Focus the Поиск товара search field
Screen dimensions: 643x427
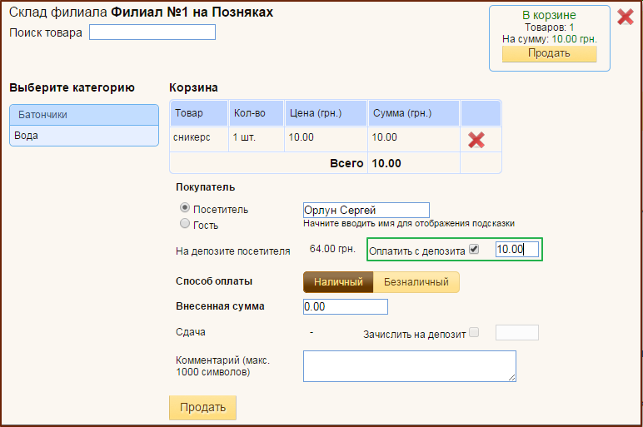click(x=152, y=32)
